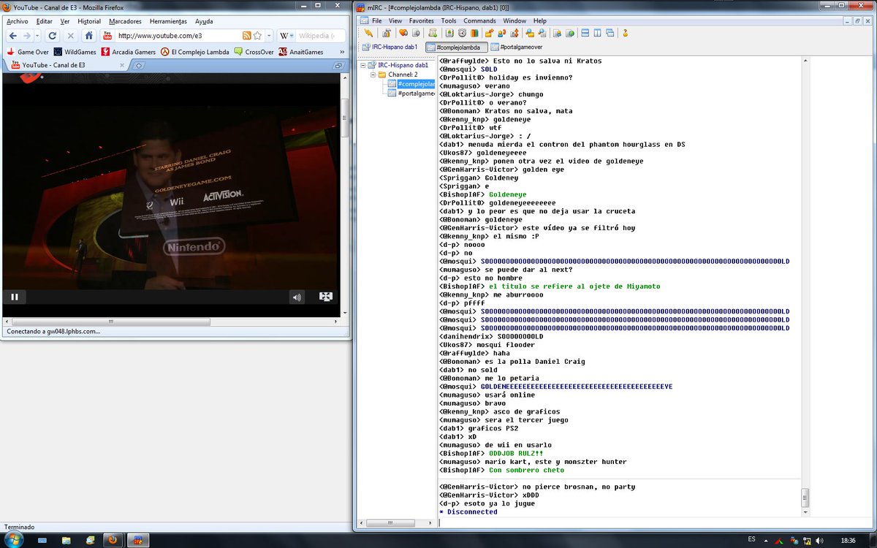Click the mIRC About icon
Viewport: 877px width, 548px height.
[626, 33]
